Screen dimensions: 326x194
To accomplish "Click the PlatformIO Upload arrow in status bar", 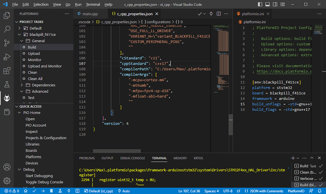I will click(43, 191).
